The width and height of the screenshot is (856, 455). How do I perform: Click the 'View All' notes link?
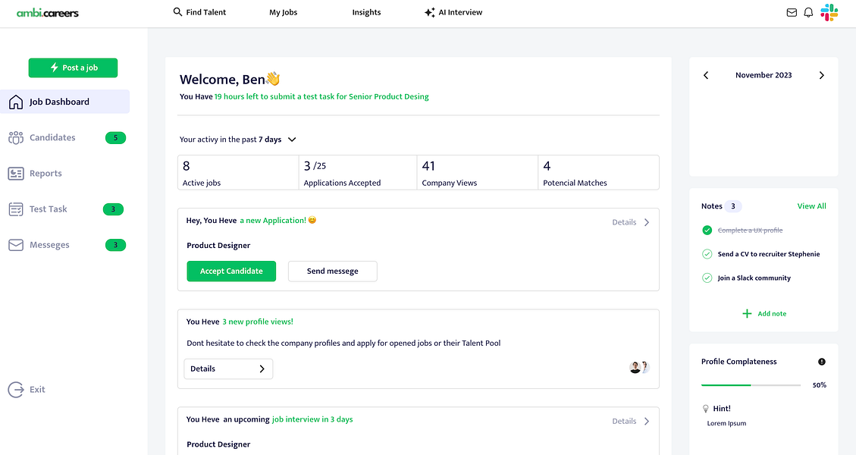coord(811,206)
